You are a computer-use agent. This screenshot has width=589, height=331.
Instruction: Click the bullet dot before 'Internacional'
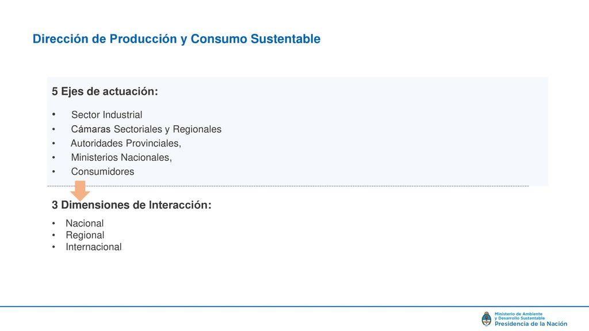pyautogui.click(x=53, y=247)
